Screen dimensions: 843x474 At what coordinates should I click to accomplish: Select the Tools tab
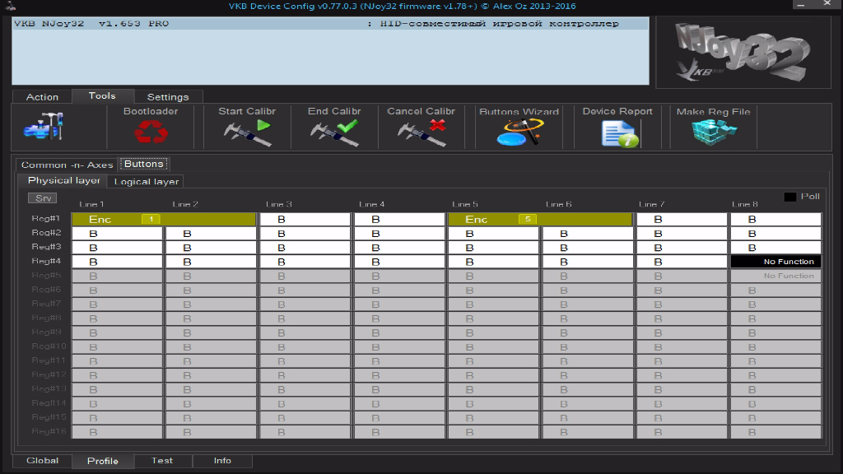(102, 95)
